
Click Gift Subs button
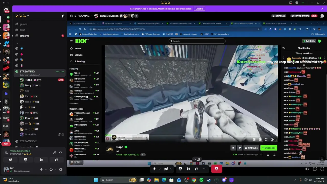[251, 148]
